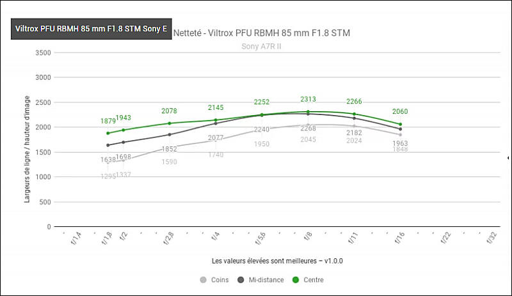Viewport: 512px width, 296px height.
Task: Click the Coins data point at f/16
Action: coord(401,135)
